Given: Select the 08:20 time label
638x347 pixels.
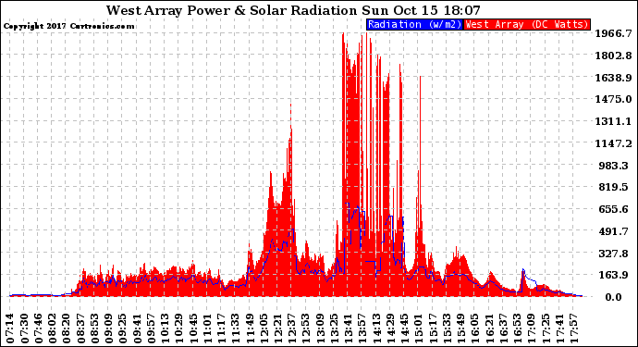Looking at the screenshot, I should point(67,328).
